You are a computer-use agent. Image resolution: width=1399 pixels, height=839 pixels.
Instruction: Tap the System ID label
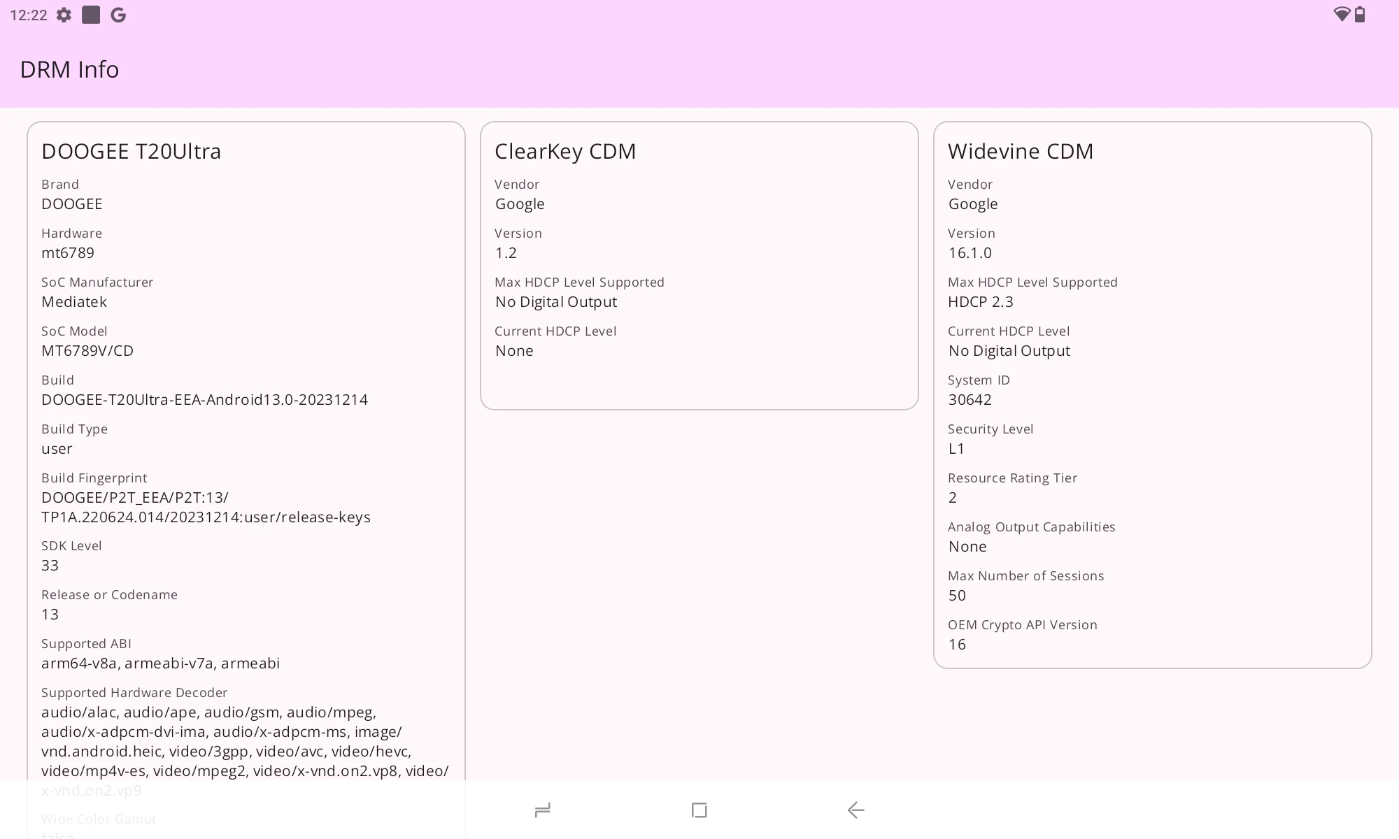(x=979, y=380)
